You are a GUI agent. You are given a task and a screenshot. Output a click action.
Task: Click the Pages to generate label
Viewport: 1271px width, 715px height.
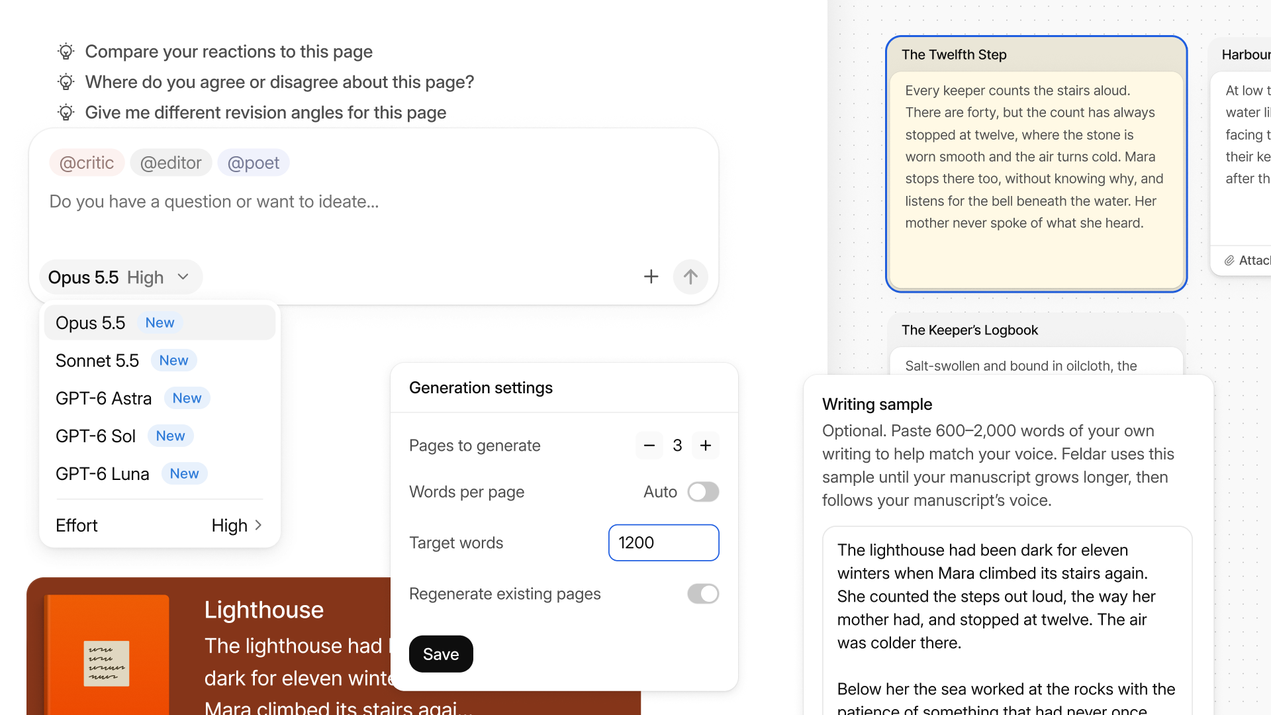(475, 446)
